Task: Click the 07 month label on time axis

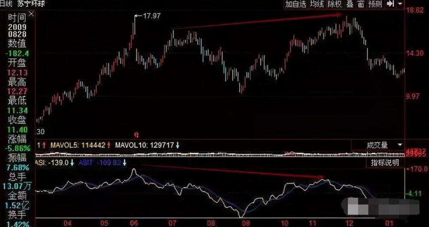Action: (x=173, y=223)
